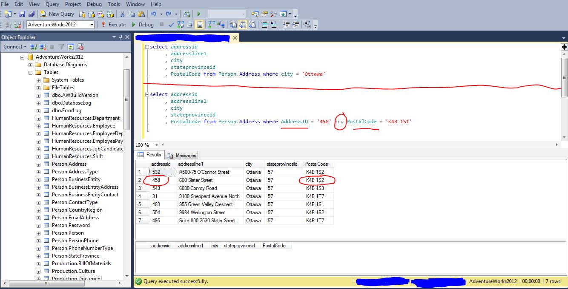Click the Disconnect icon in Object Explorer
This screenshot has width=568, height=289.
(43, 47)
